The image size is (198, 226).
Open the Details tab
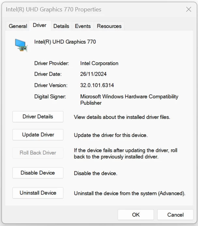61,26
